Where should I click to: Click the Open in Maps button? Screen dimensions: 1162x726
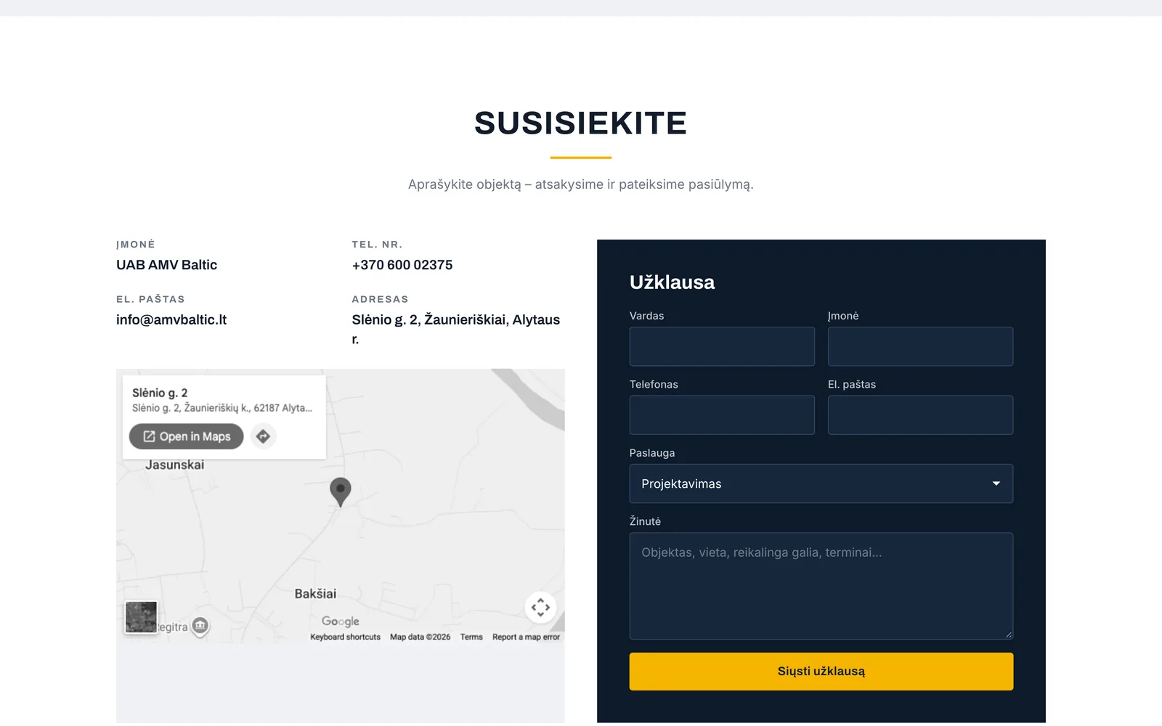click(187, 436)
